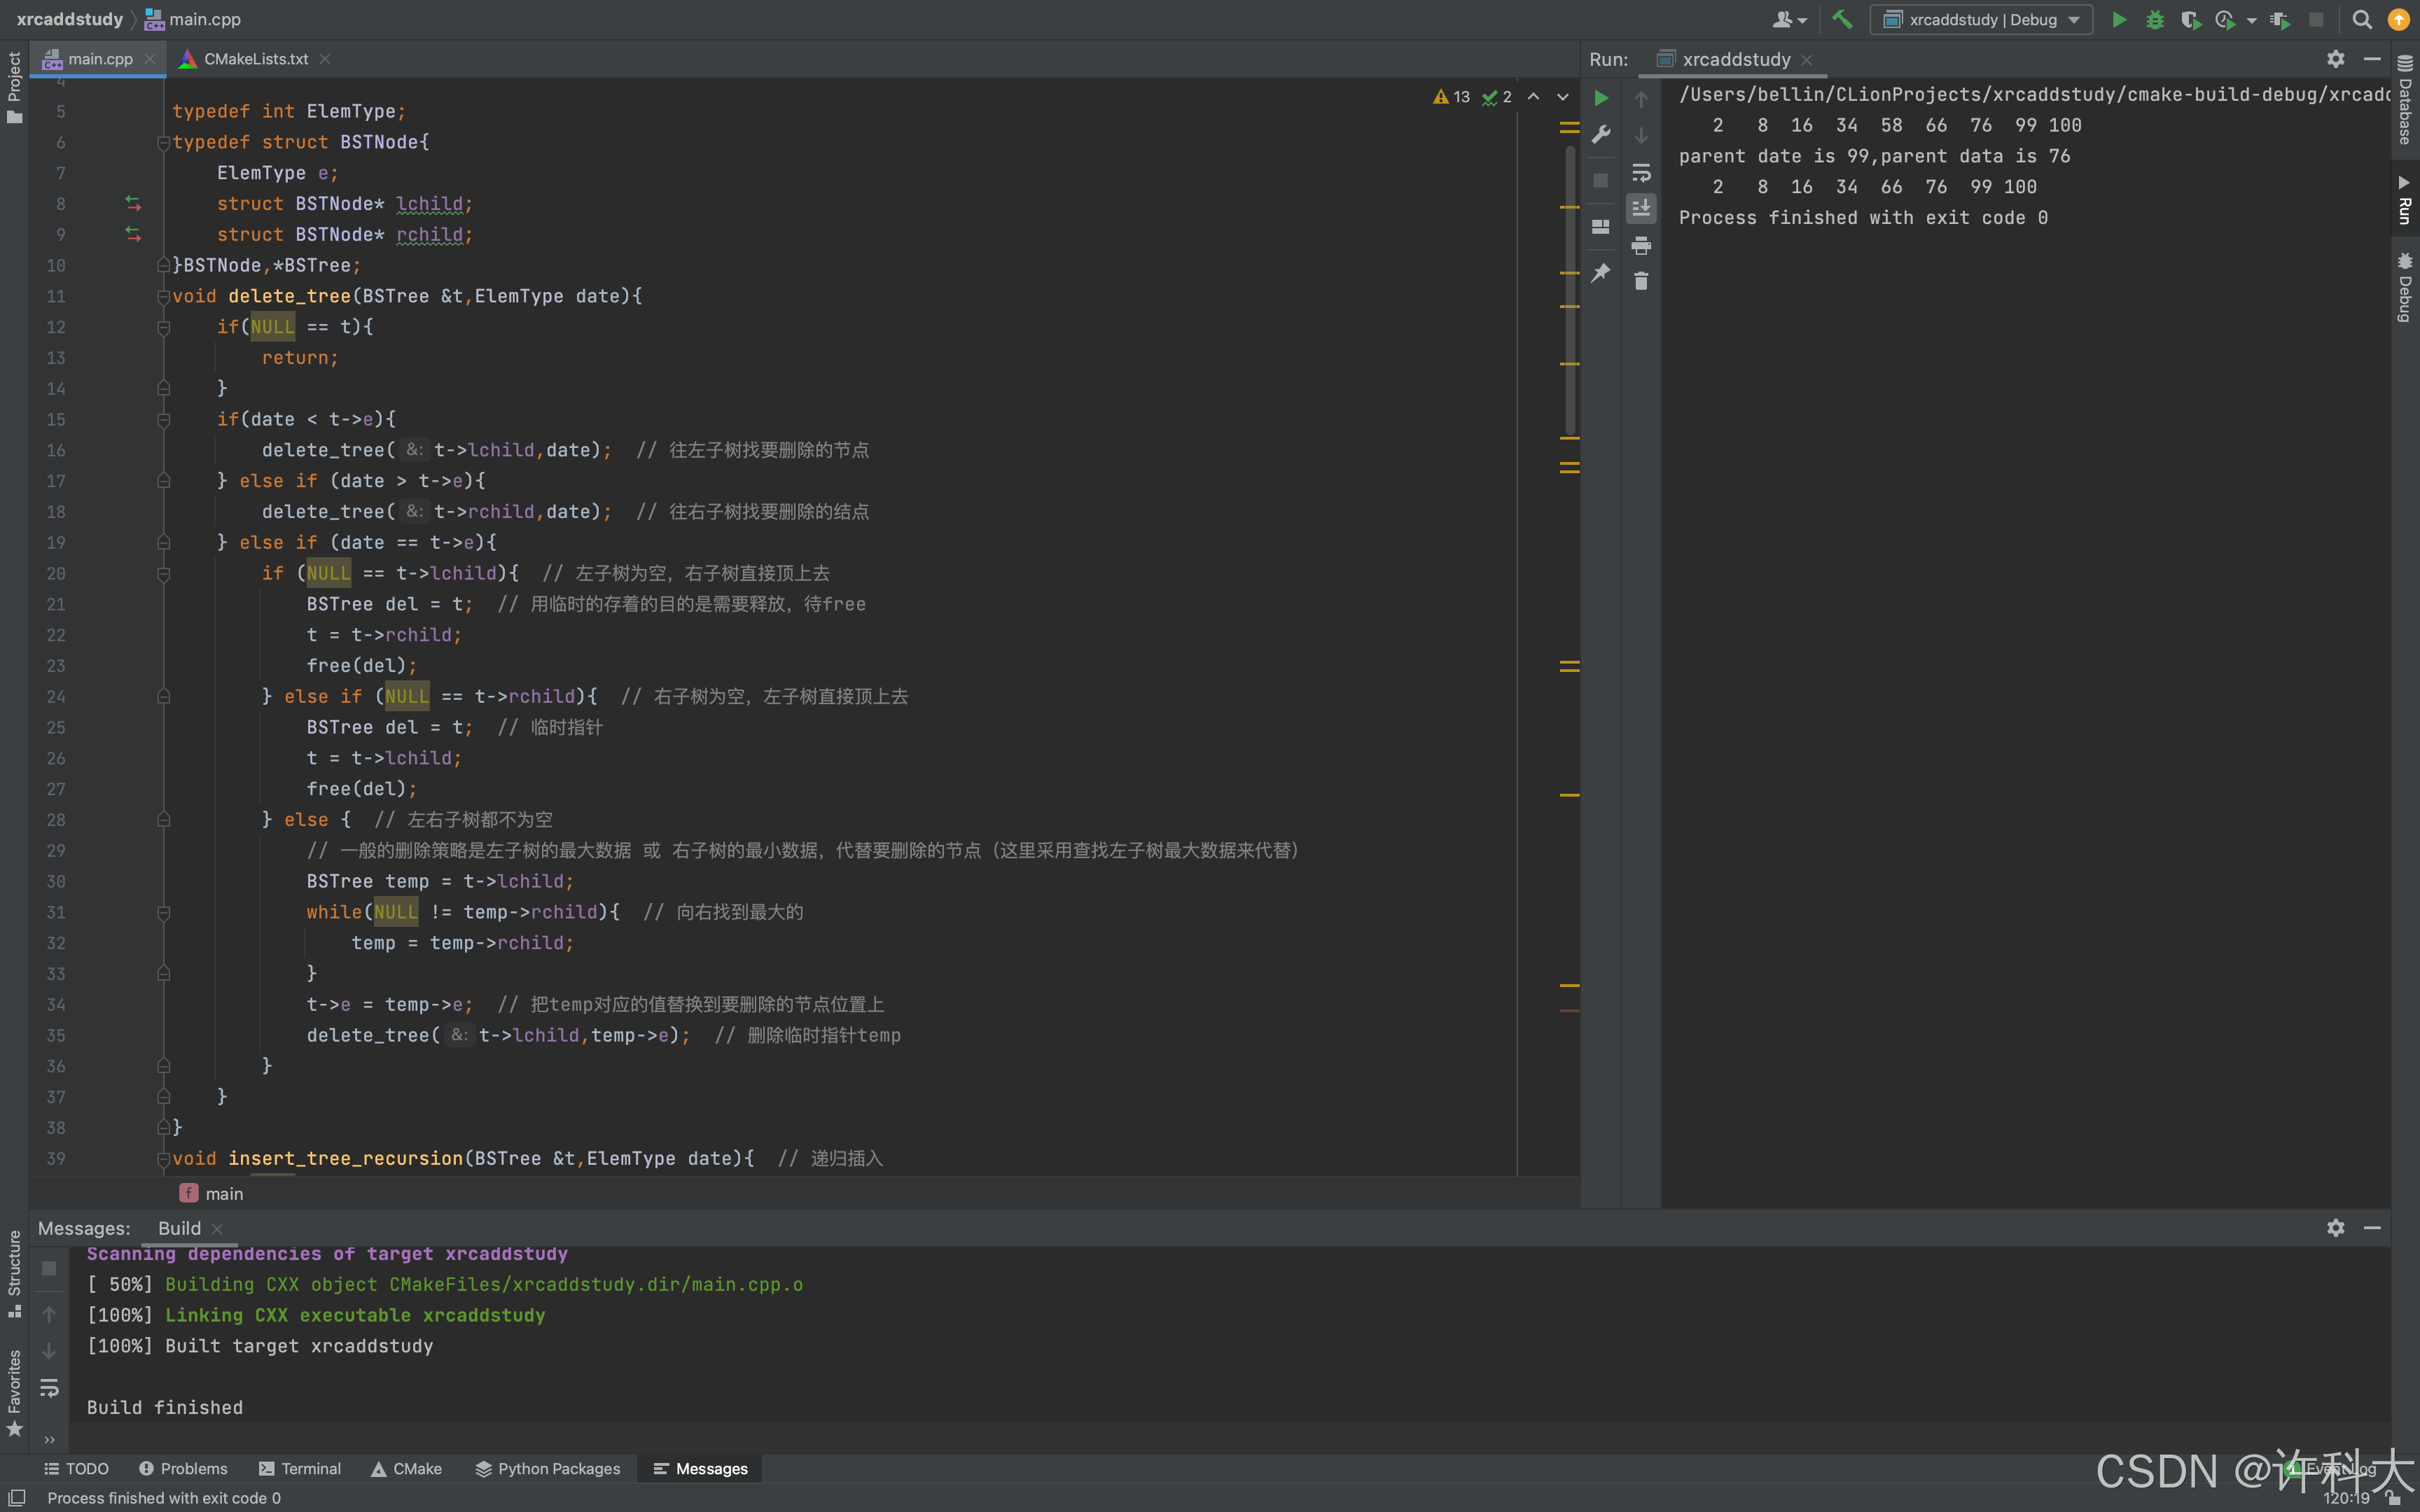Clear Run output with the trash icon

coord(1641,281)
